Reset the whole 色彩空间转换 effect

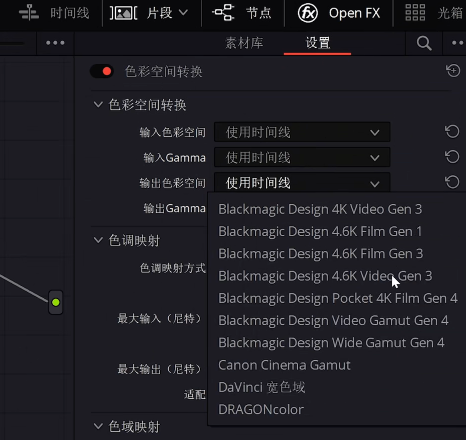click(x=453, y=71)
